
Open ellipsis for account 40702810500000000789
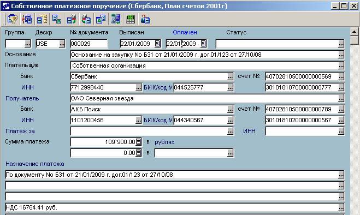(341, 109)
